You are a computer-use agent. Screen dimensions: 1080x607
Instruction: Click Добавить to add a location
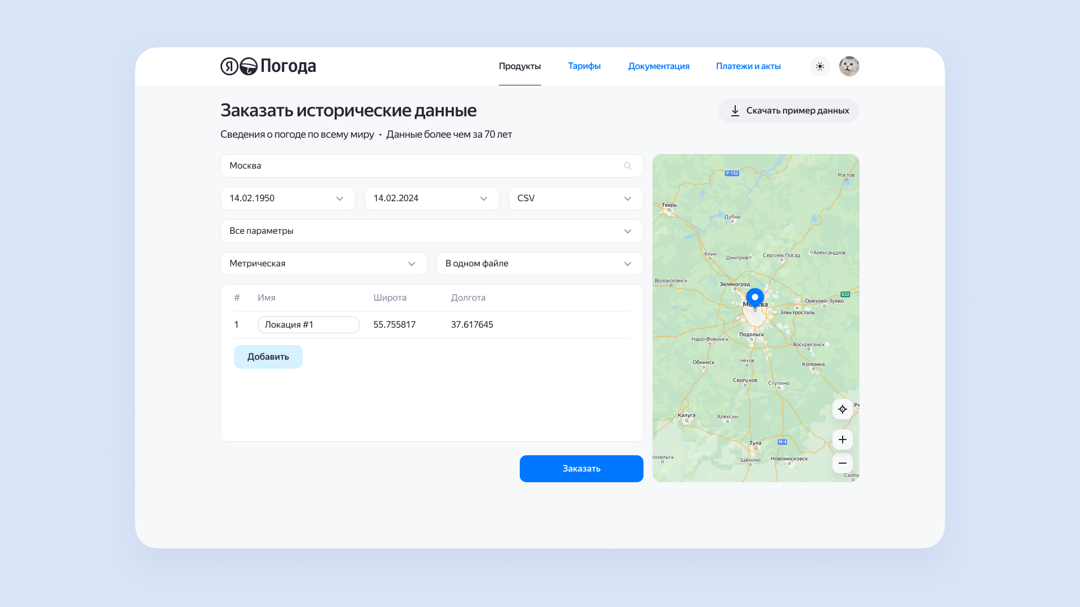pyautogui.click(x=268, y=356)
